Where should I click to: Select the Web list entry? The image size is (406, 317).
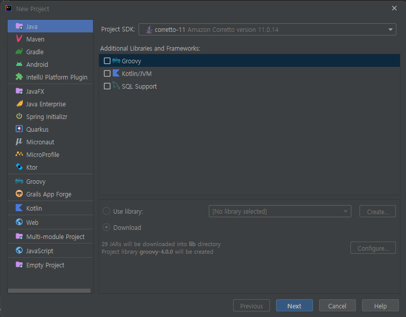pos(50,223)
